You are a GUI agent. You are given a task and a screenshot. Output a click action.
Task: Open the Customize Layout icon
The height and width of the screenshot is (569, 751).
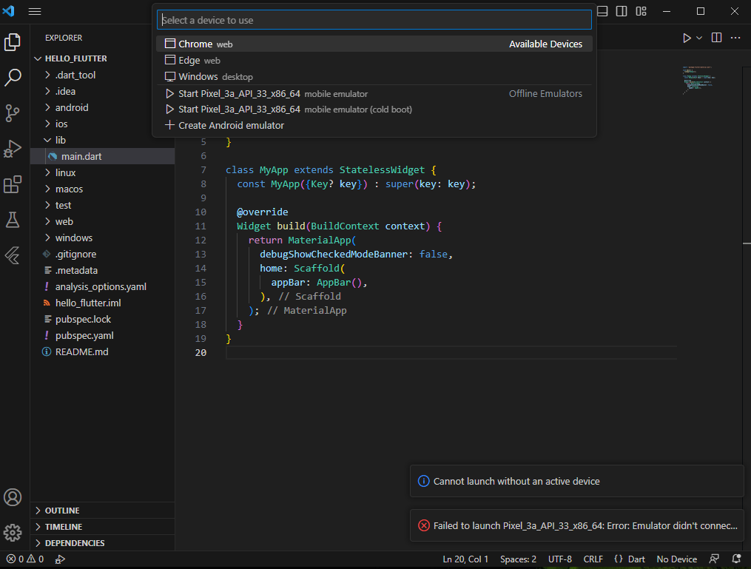pos(641,11)
